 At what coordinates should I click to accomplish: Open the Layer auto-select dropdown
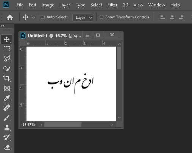click(x=83, y=17)
